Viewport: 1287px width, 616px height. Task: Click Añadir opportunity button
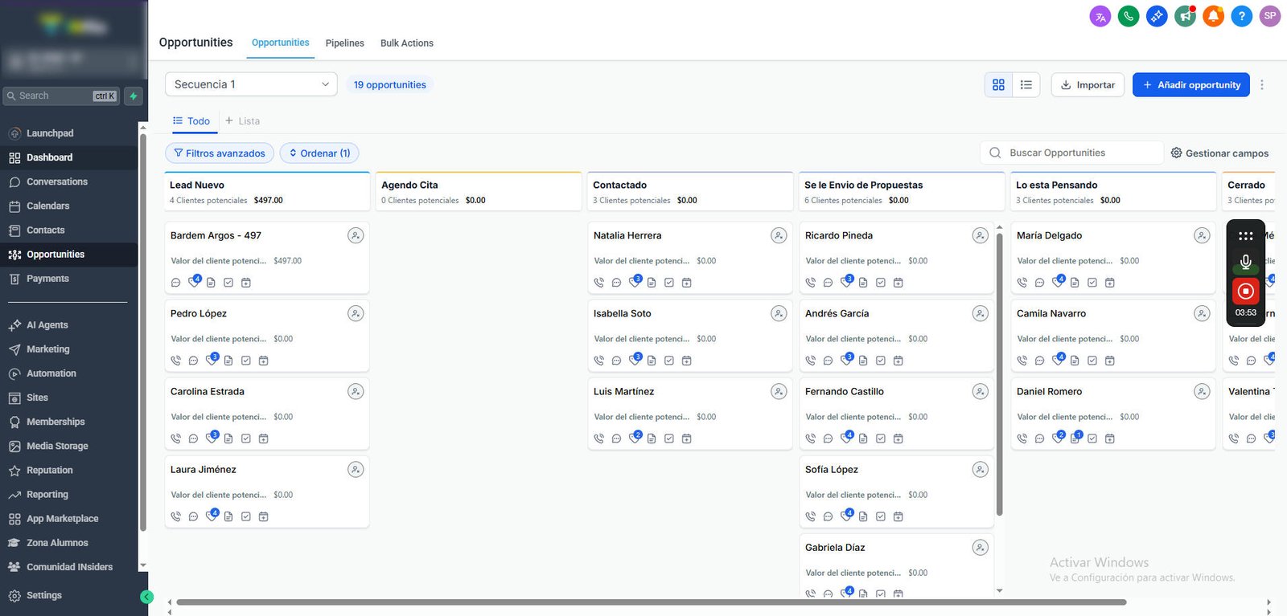point(1191,85)
